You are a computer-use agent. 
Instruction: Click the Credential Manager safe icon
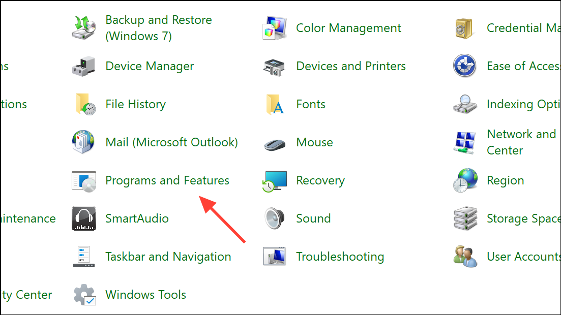pyautogui.click(x=465, y=28)
